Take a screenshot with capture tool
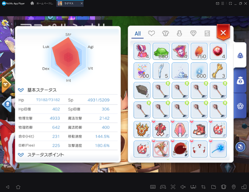The image size is (249, 192). (x=173, y=187)
